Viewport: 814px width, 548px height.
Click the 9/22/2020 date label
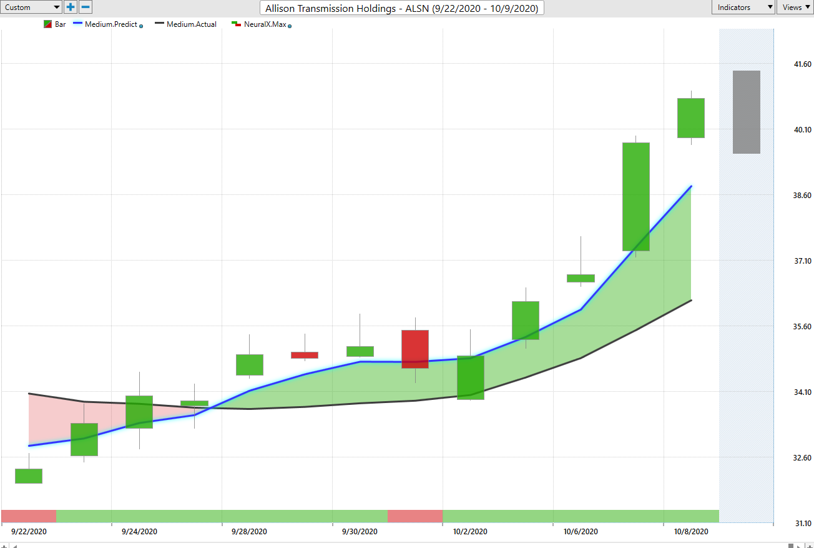coord(29,532)
